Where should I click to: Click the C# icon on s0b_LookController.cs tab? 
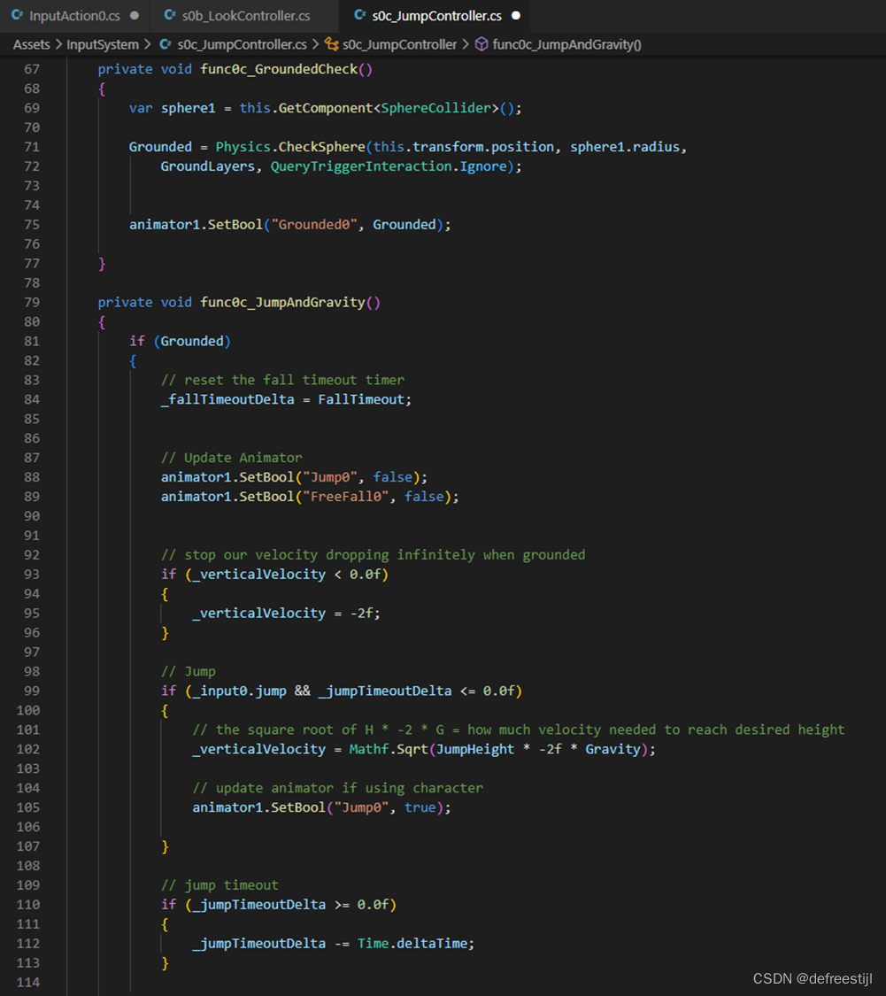[168, 15]
